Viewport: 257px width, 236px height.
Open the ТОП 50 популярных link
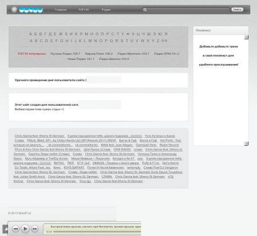point(31,54)
